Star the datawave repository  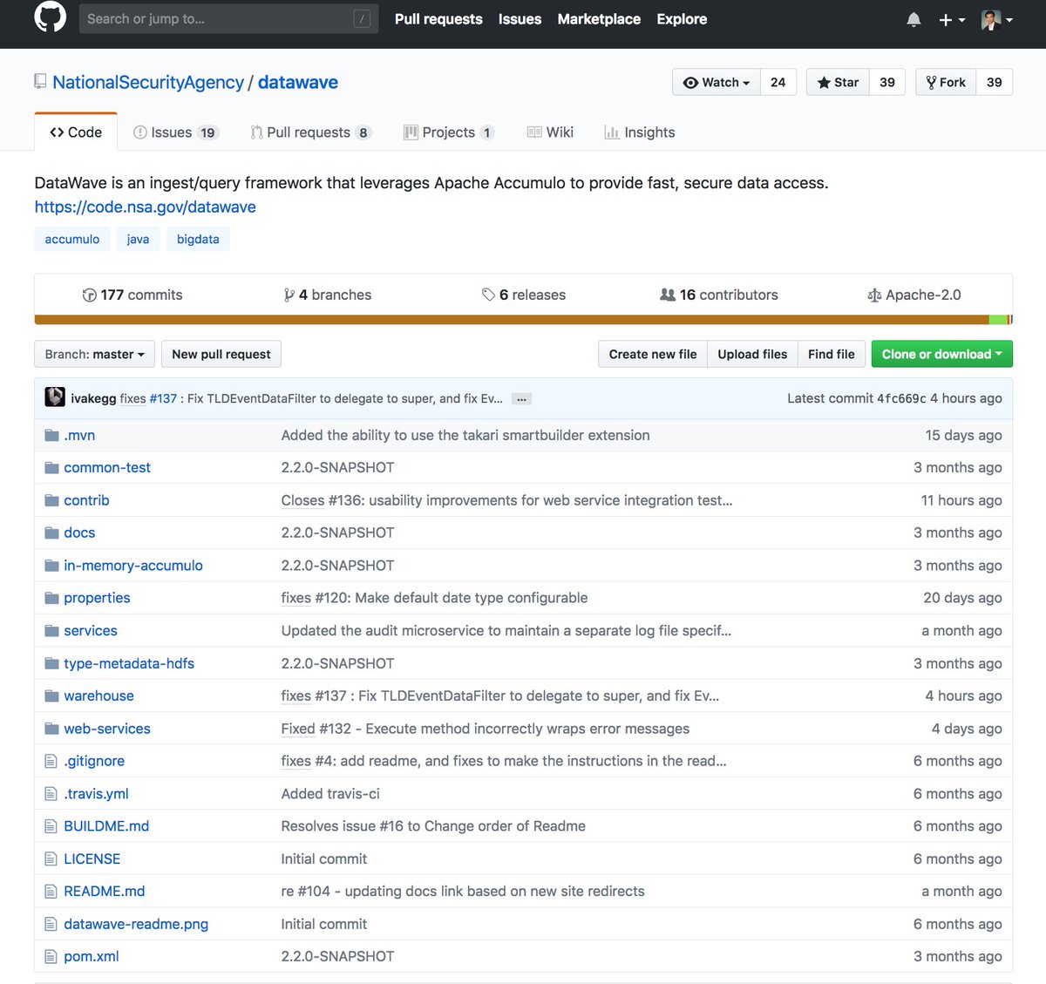tap(838, 82)
